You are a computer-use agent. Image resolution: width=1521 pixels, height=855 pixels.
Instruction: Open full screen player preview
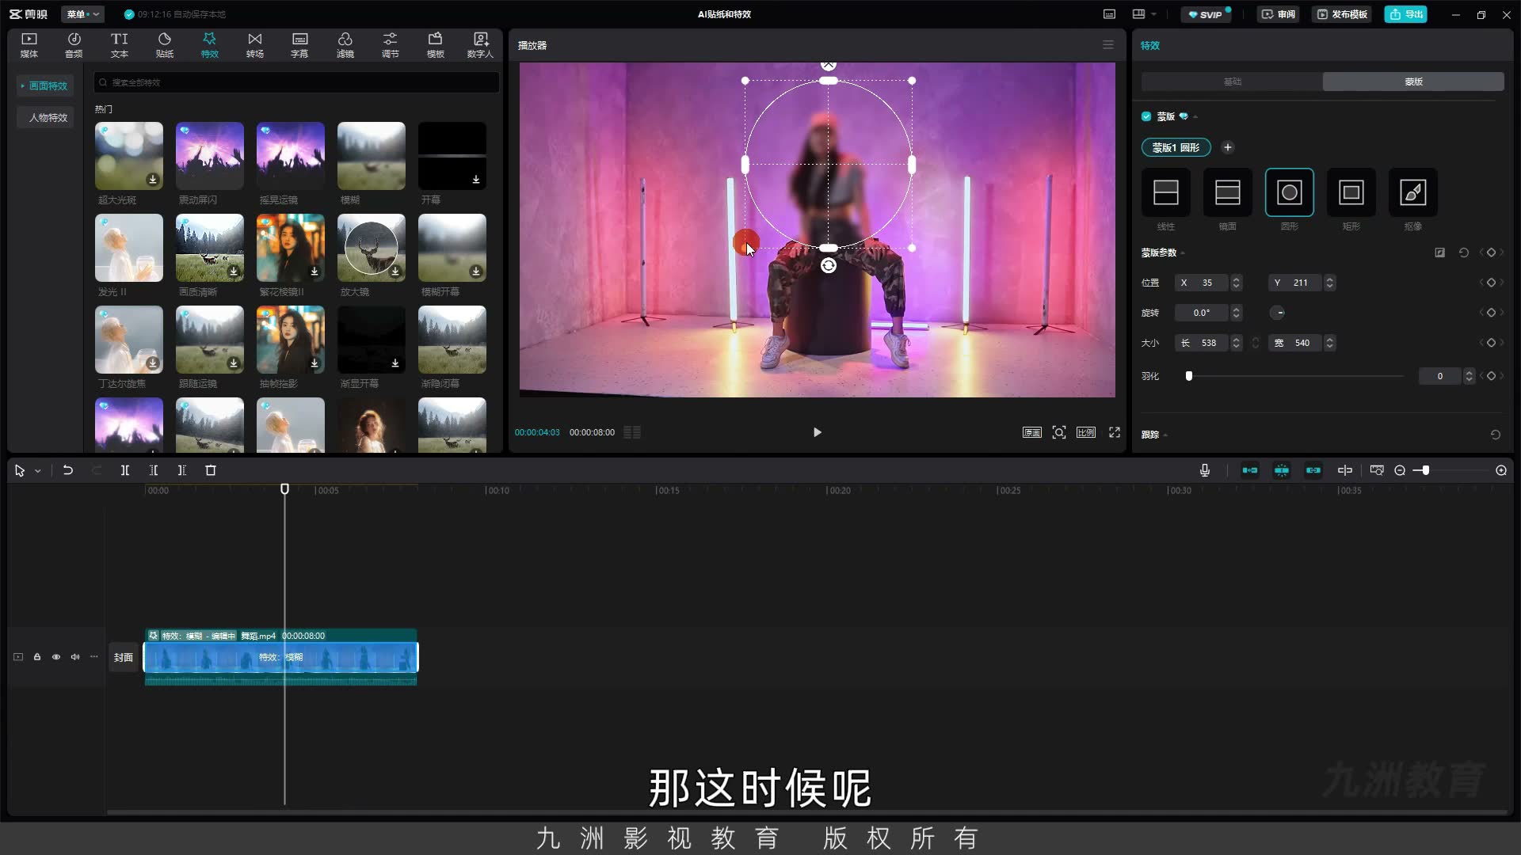point(1115,432)
